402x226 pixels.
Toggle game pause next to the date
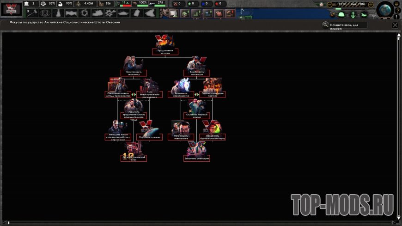335,5
